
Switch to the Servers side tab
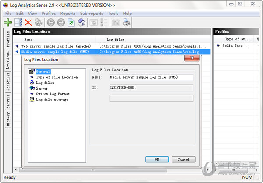[8, 101]
